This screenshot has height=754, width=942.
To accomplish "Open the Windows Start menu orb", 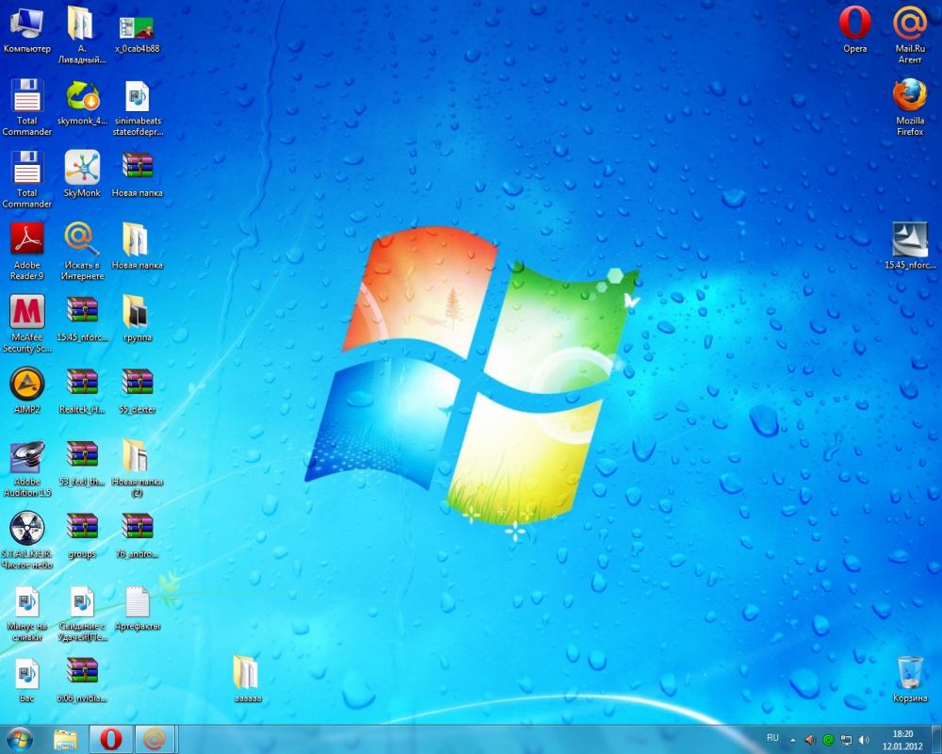I will point(19,739).
